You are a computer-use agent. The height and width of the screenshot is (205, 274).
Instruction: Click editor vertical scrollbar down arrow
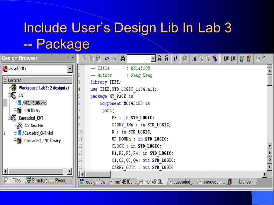pyautogui.click(x=269, y=146)
